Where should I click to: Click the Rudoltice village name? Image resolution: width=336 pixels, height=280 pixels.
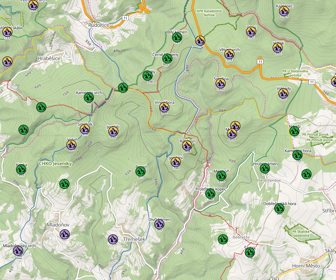pos(98,25)
